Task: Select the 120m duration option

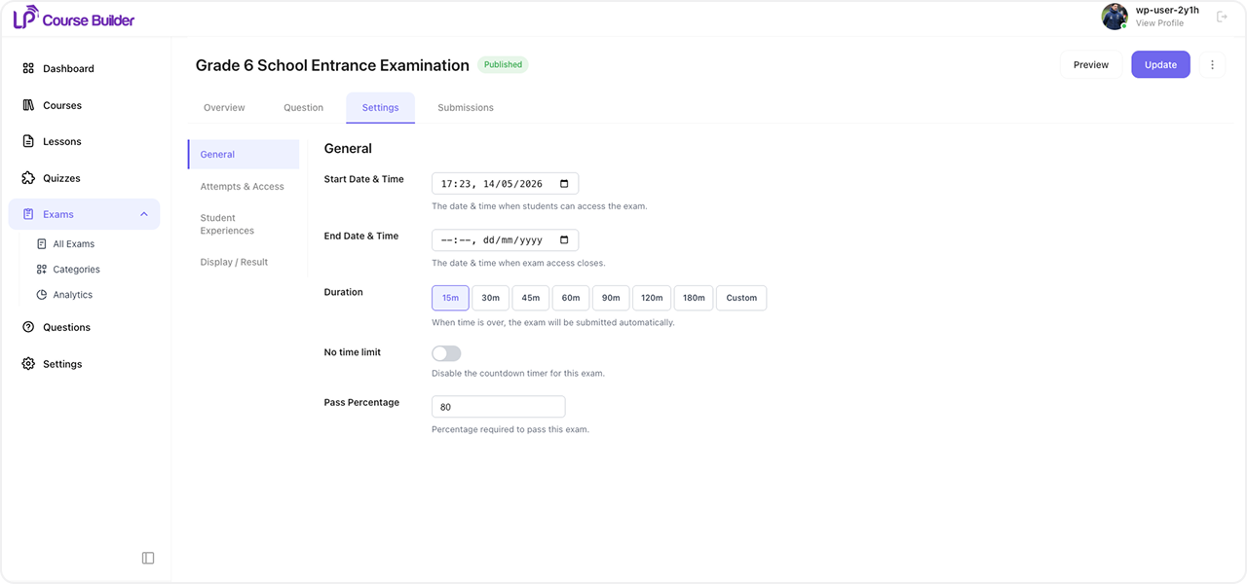Action: [652, 298]
